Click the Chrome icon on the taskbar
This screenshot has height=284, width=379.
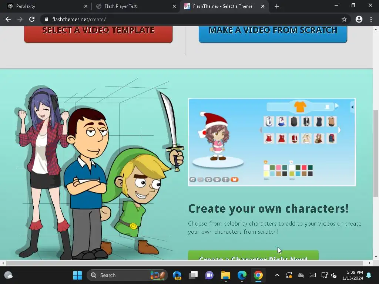click(258, 275)
